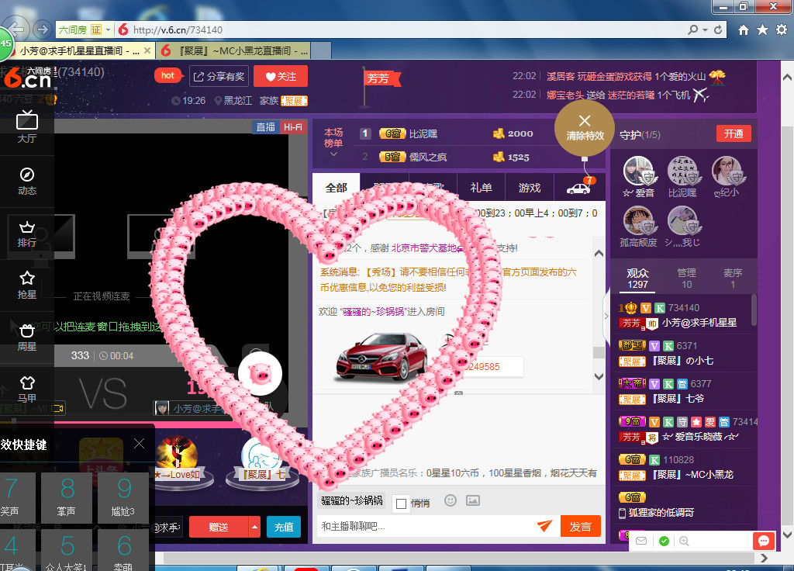Switch to the 礼单 tab
The width and height of the screenshot is (794, 571).
click(x=481, y=188)
